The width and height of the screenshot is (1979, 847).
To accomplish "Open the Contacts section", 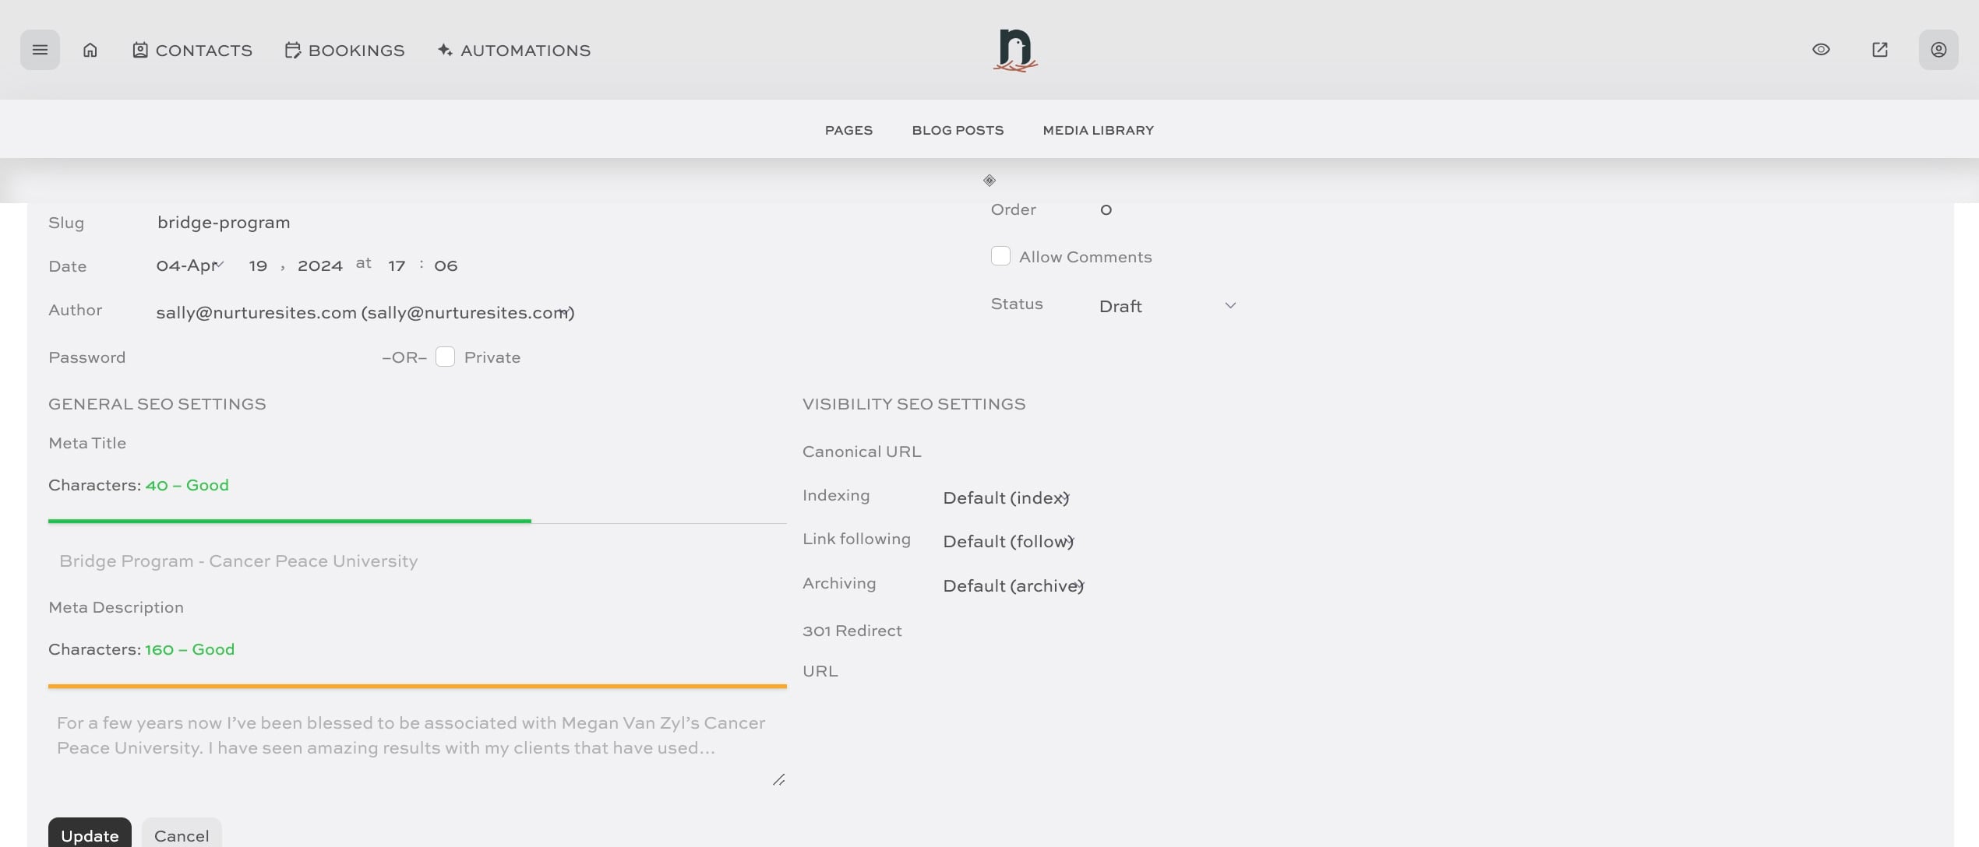I will (192, 50).
